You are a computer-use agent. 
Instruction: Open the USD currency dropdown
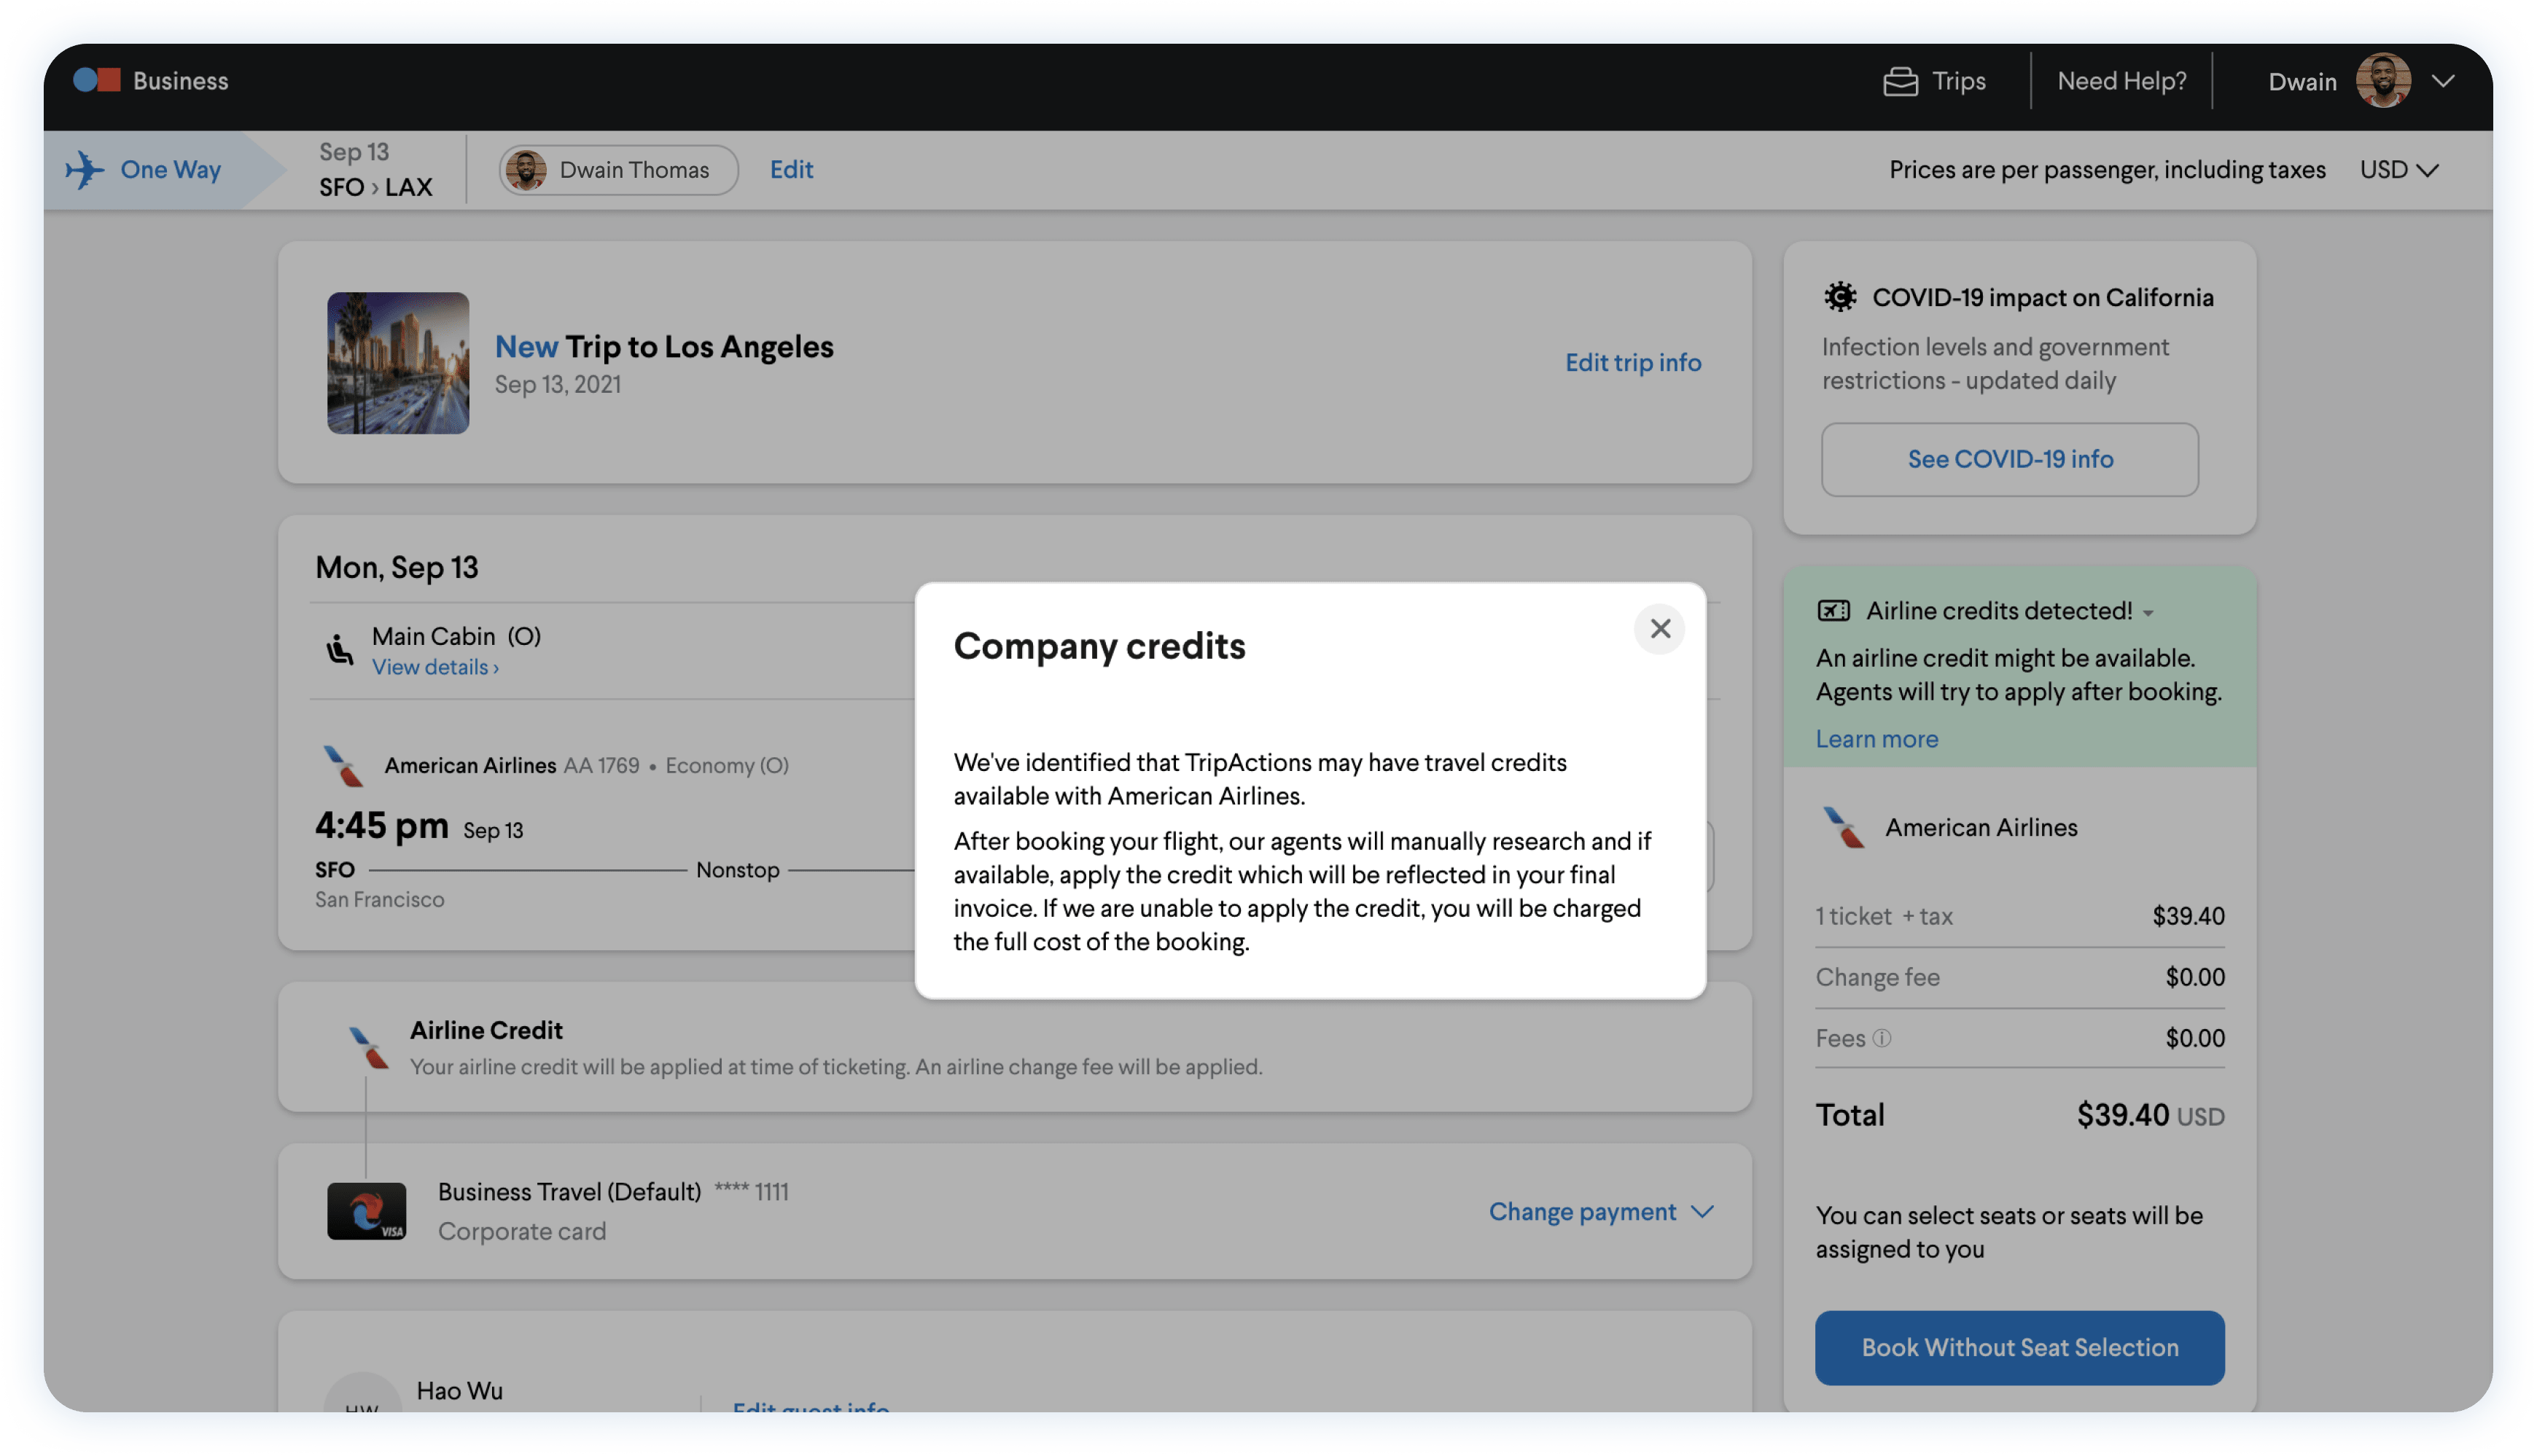click(2399, 169)
